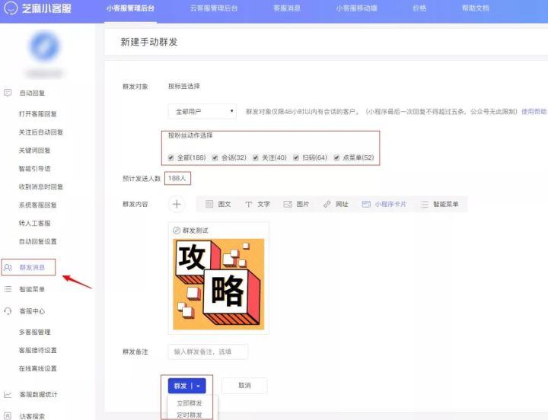Image resolution: width=548 pixels, height=420 pixels.
Task: Click the 新建手动群发 page heading
Action: (x=149, y=42)
